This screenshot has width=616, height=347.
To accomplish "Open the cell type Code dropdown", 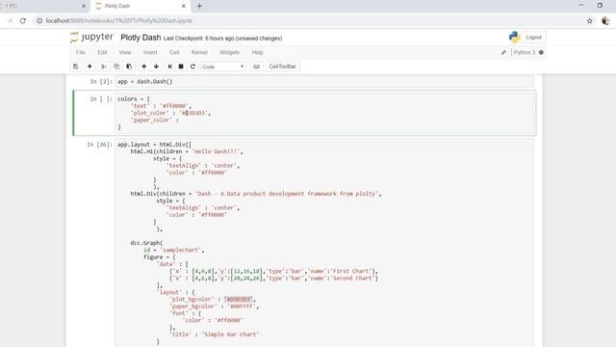I will pos(222,67).
